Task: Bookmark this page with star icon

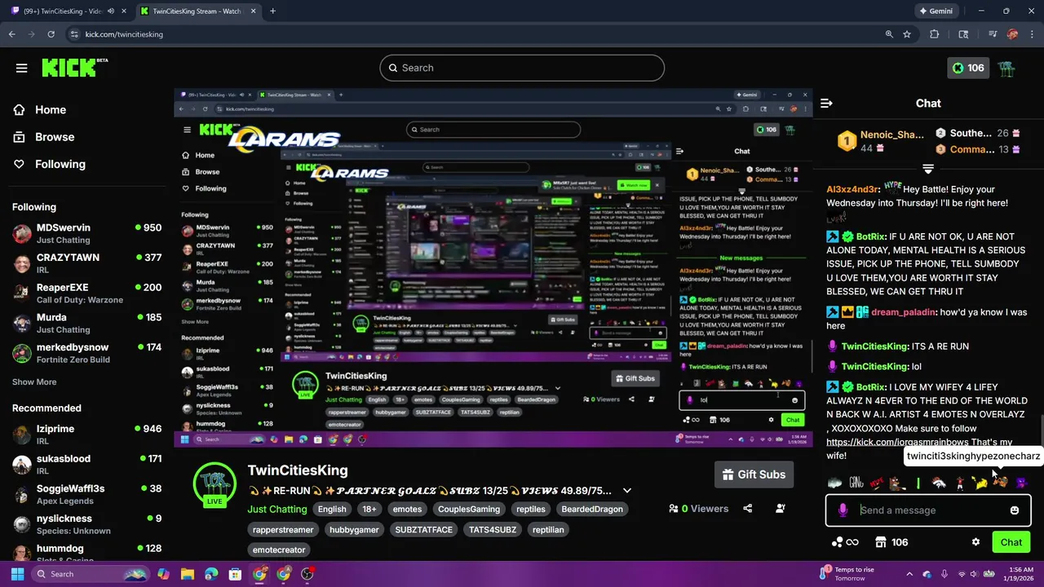Action: (907, 34)
